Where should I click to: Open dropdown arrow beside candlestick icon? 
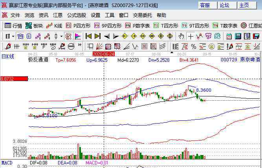(x=62, y=36)
